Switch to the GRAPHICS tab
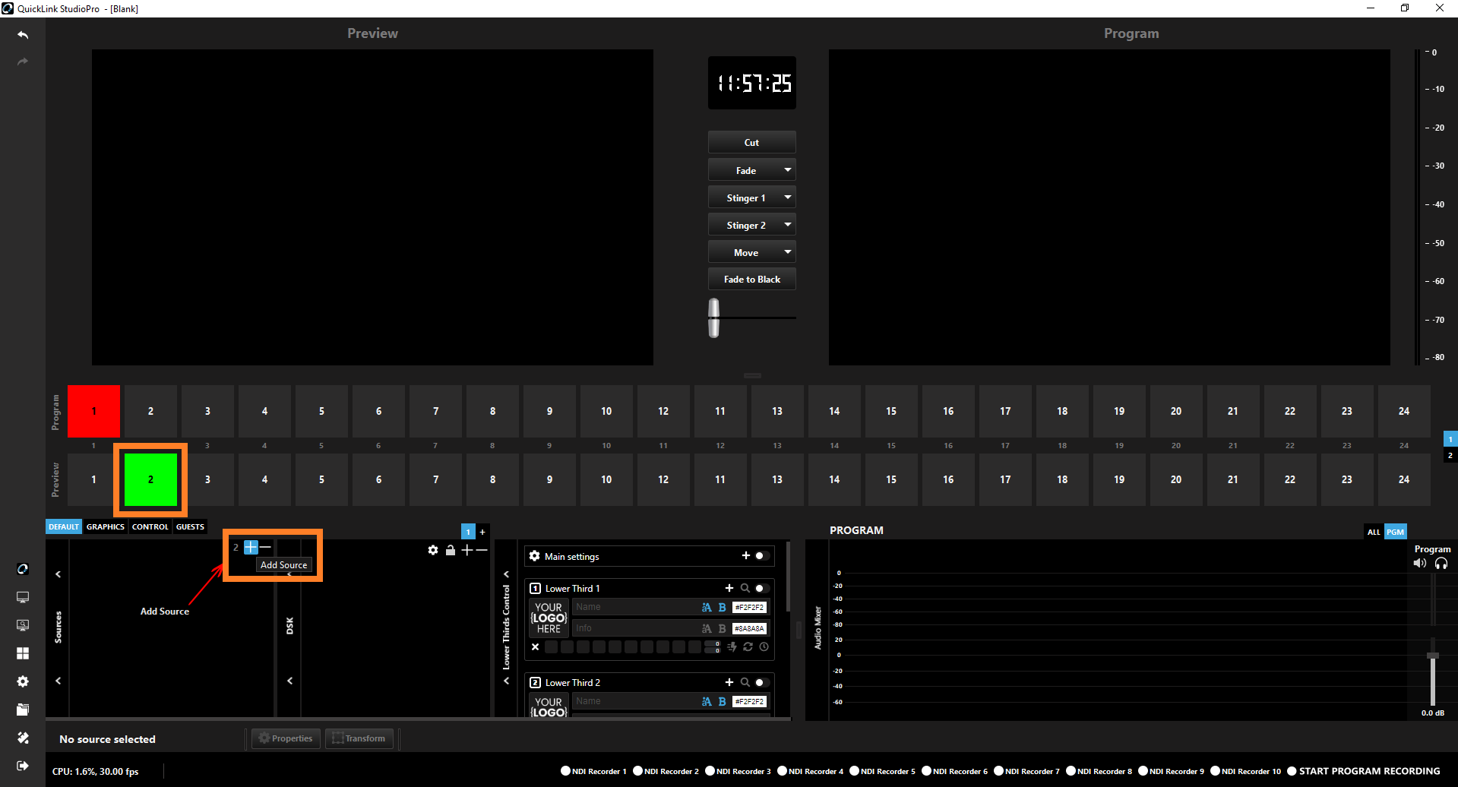This screenshot has height=787, width=1458. click(105, 526)
